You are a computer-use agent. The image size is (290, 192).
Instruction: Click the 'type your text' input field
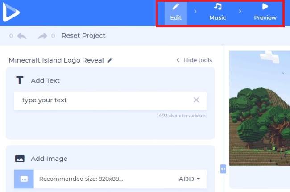tap(103, 100)
